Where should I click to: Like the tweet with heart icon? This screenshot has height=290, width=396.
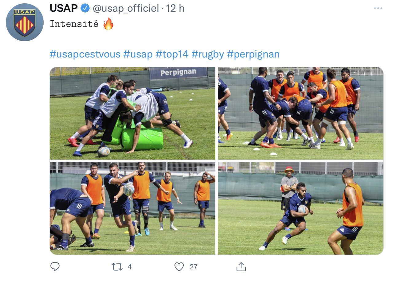(x=179, y=267)
